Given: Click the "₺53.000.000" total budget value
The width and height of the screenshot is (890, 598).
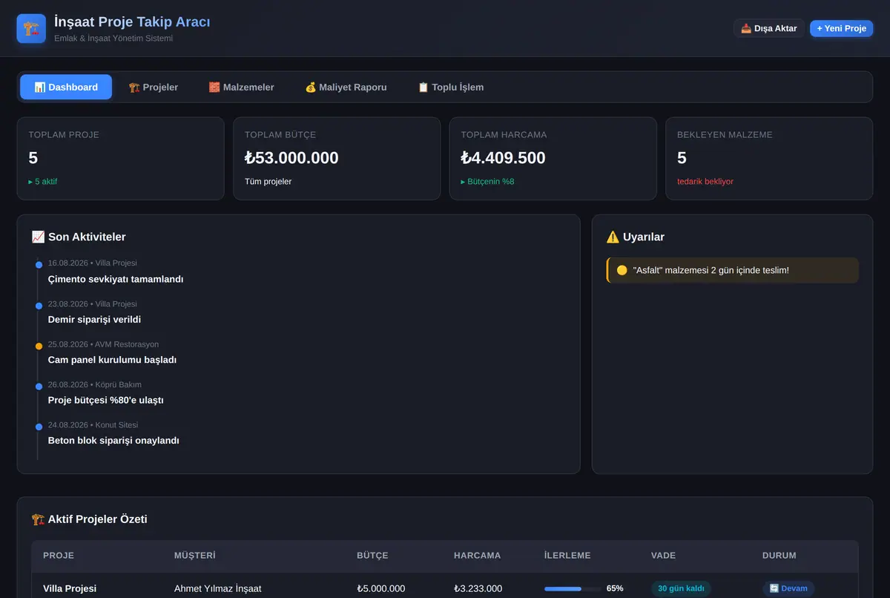Looking at the screenshot, I should (291, 158).
